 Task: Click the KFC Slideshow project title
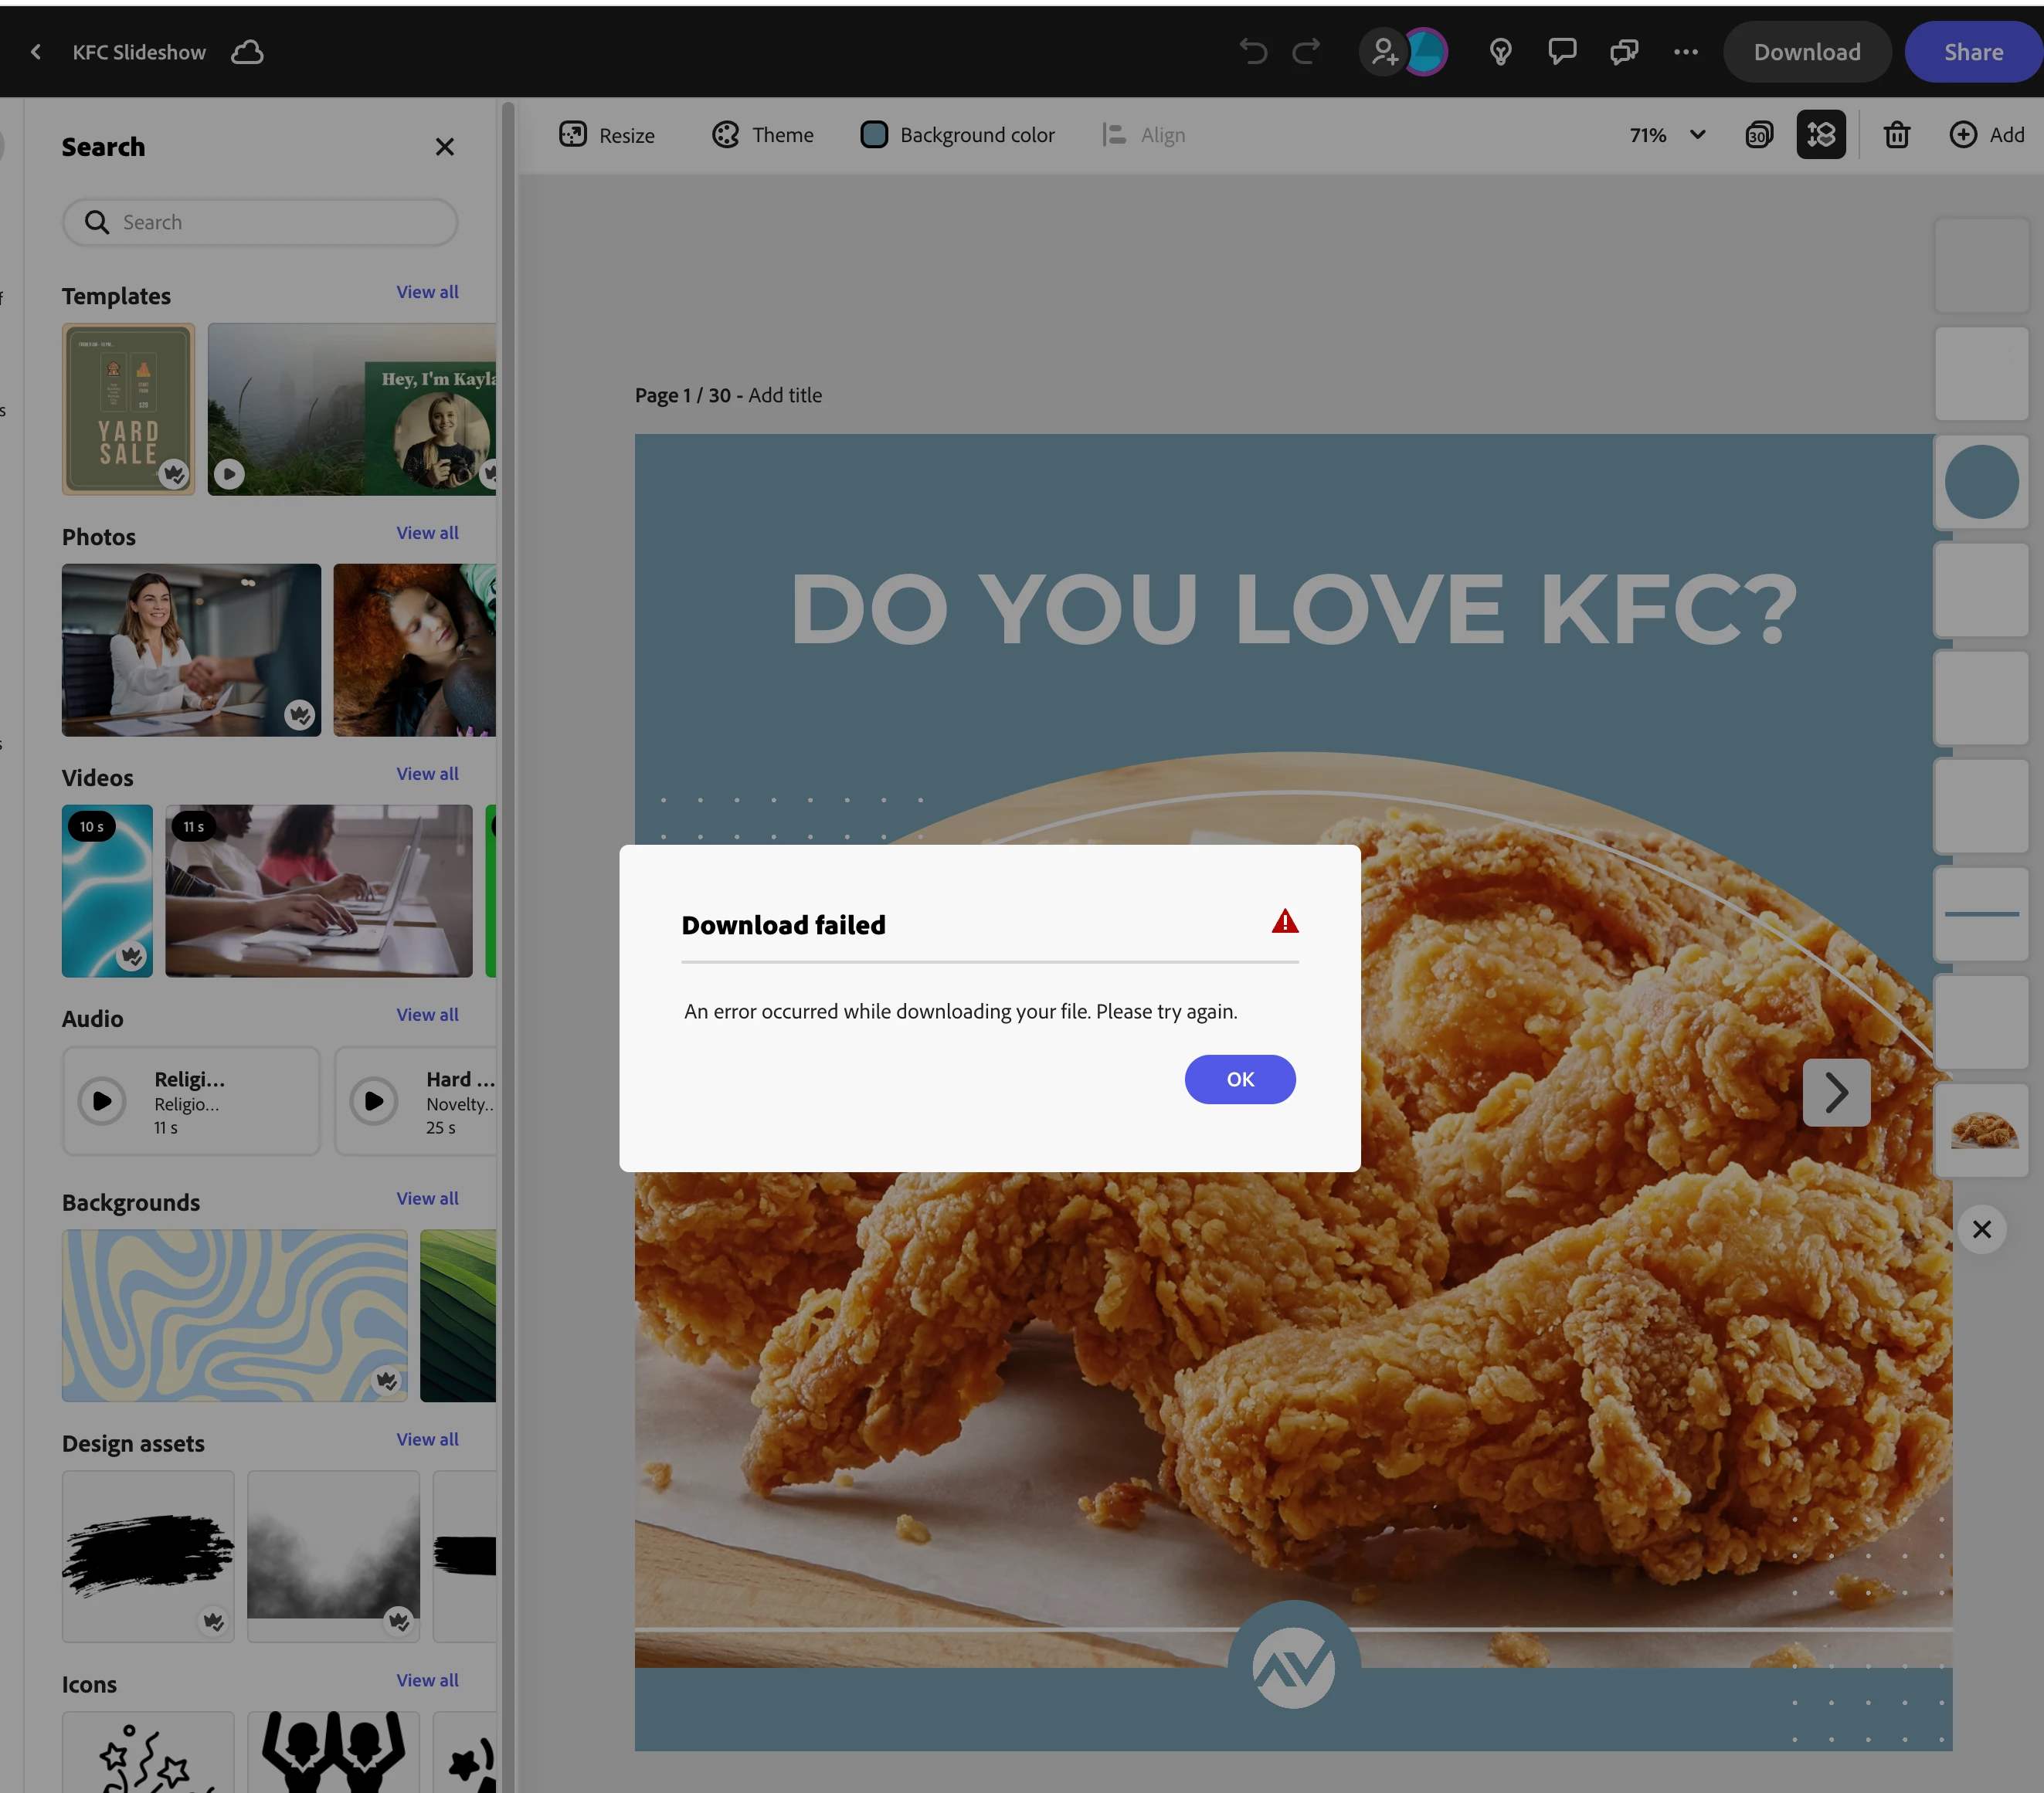point(139,52)
